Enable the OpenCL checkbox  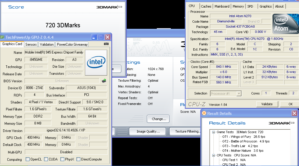coord(27,159)
